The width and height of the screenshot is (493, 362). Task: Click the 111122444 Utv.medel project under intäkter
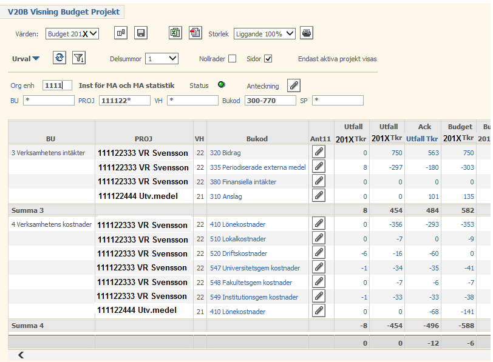click(138, 196)
